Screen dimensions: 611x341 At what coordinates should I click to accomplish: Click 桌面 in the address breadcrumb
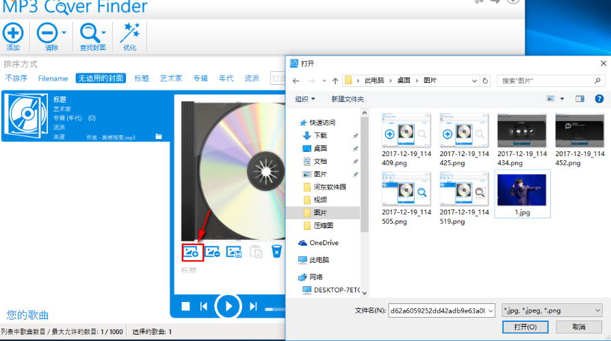pyautogui.click(x=403, y=80)
